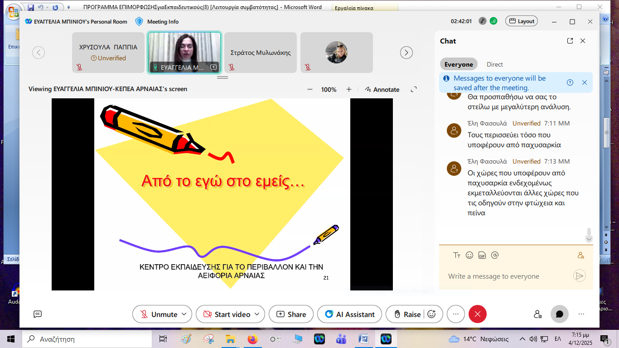Image resolution: width=619 pixels, height=348 pixels.
Task: Zoom in the shared screen view
Action: point(349,89)
